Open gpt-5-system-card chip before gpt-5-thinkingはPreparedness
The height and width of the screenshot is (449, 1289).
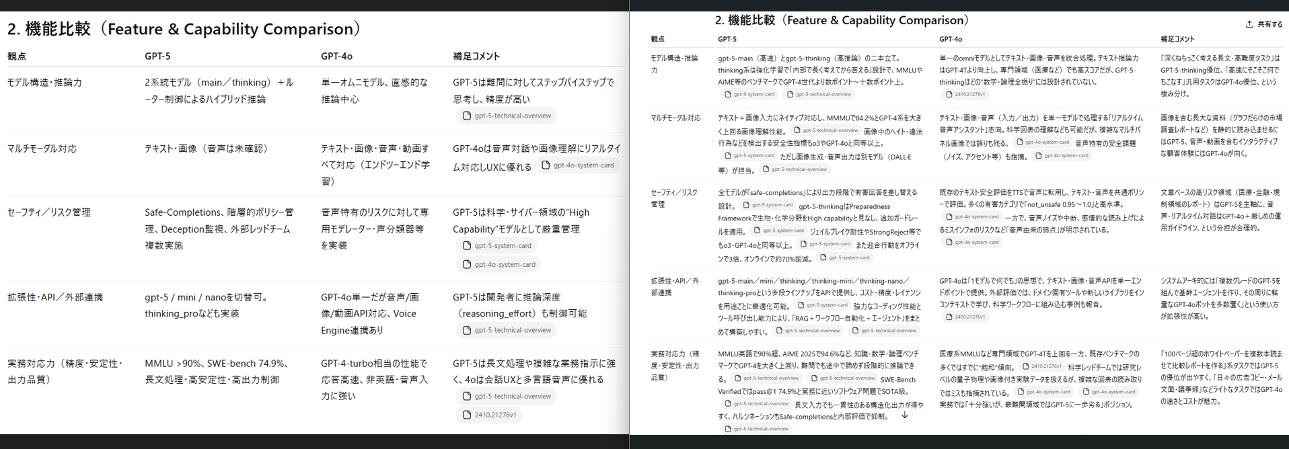(767, 205)
